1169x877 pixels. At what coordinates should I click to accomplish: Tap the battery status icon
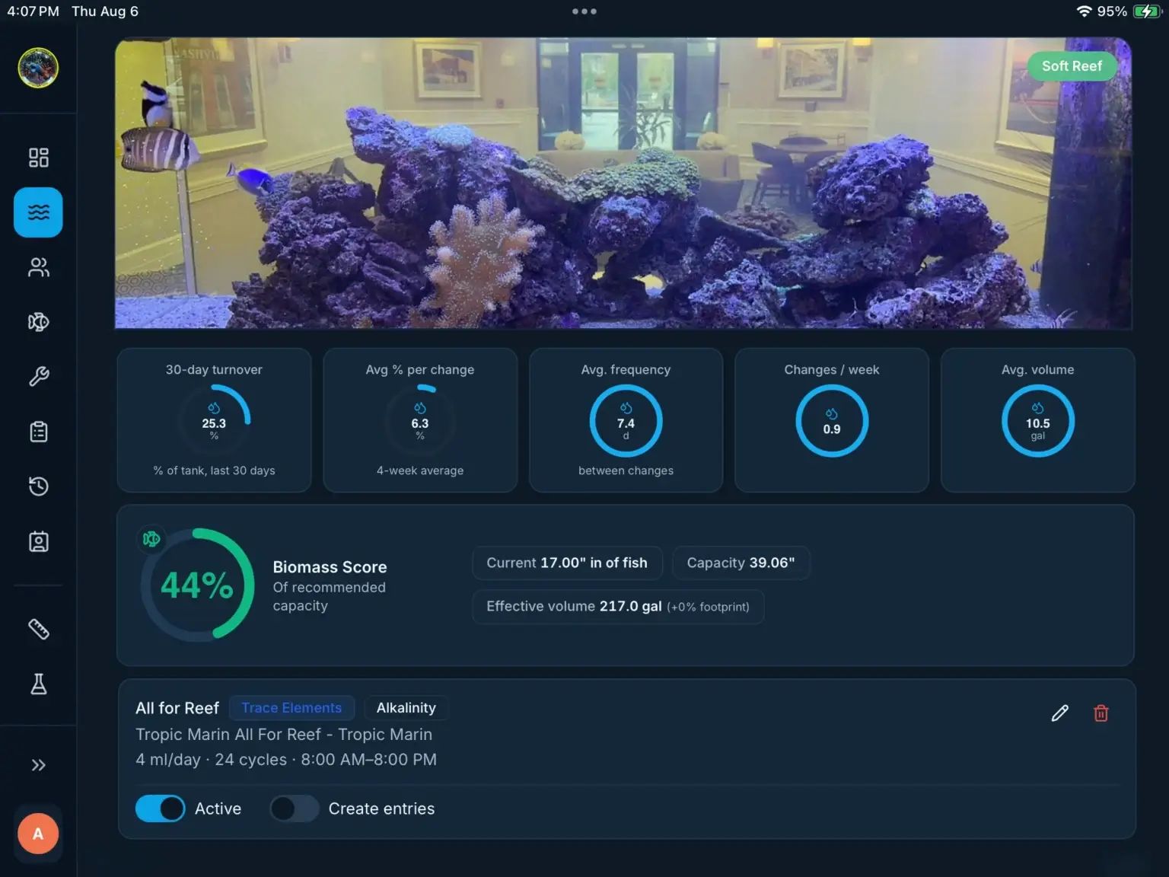point(1147,11)
